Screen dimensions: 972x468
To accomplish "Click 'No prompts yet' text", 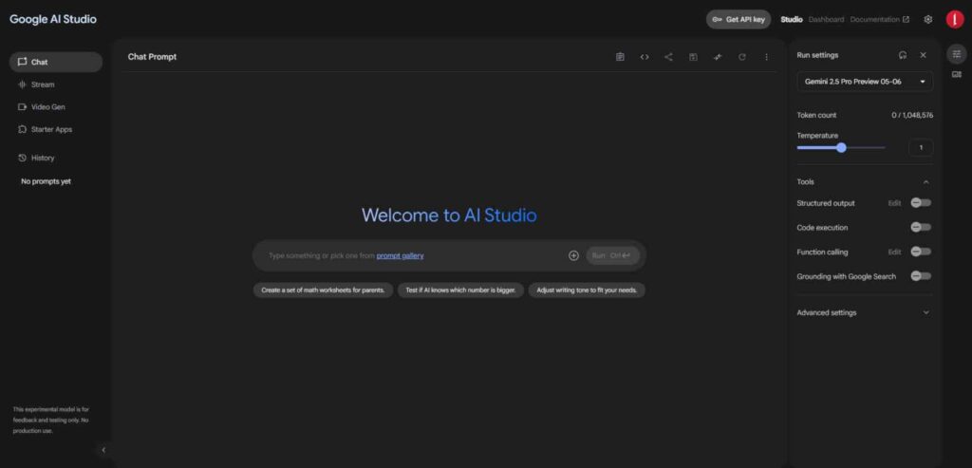I will (x=46, y=181).
